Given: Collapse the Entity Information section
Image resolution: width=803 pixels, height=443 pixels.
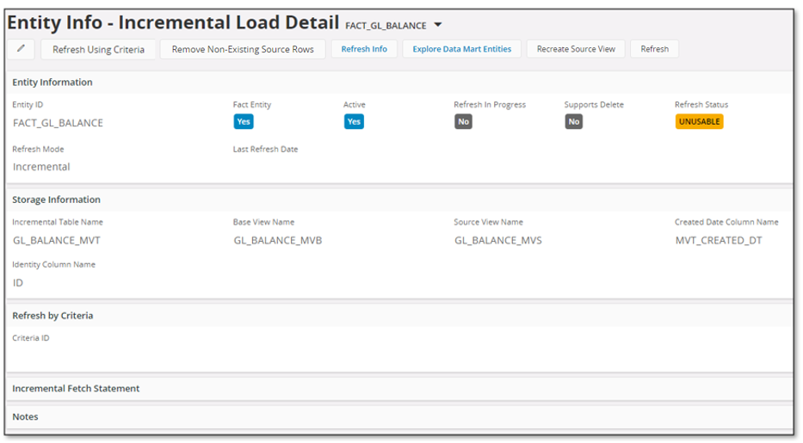Looking at the screenshot, I should point(53,83).
